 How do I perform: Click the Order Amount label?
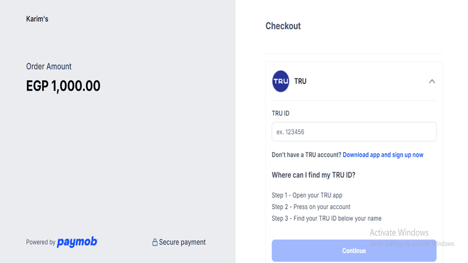point(49,67)
